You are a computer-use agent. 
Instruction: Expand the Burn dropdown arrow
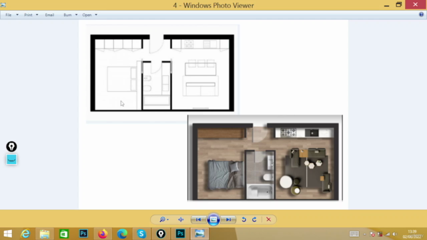[x=76, y=15]
